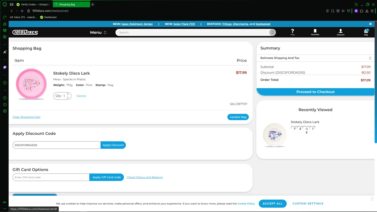
Task: Switch to the Verify Codes SimplyCodes tab
Action: [x=33, y=4]
